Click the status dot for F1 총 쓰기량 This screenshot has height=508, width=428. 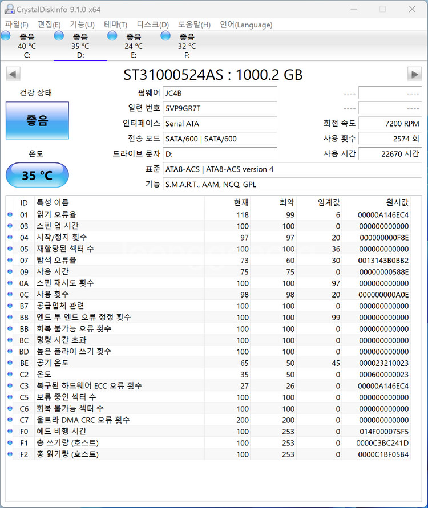click(10, 442)
